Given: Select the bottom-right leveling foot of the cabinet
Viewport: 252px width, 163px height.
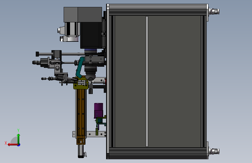Looking at the screenshot, I should pyautogui.click(x=215, y=151).
